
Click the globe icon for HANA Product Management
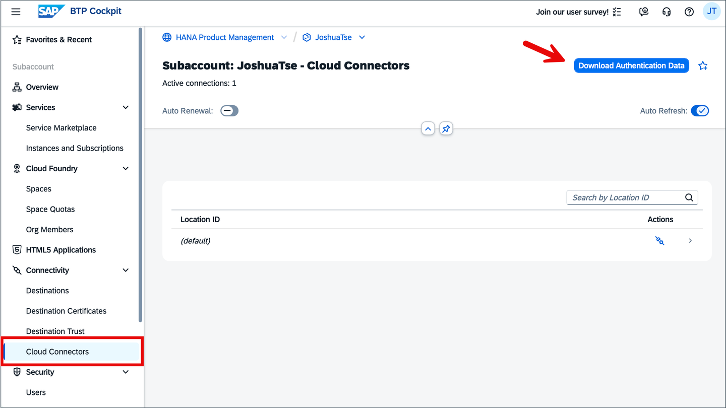tap(167, 37)
